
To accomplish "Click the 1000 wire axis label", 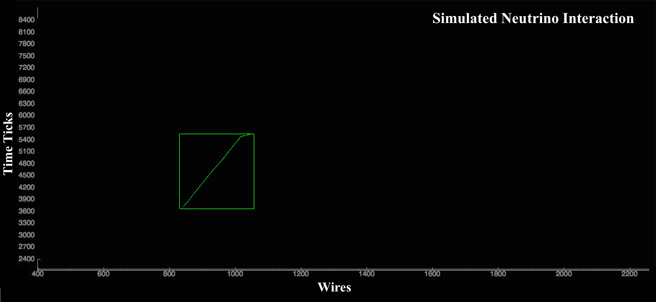I will click(235, 274).
